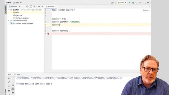Remove the red breakpoint on line 9
Image resolution: width=169 pixels, height=95 pixels.
click(48, 34)
